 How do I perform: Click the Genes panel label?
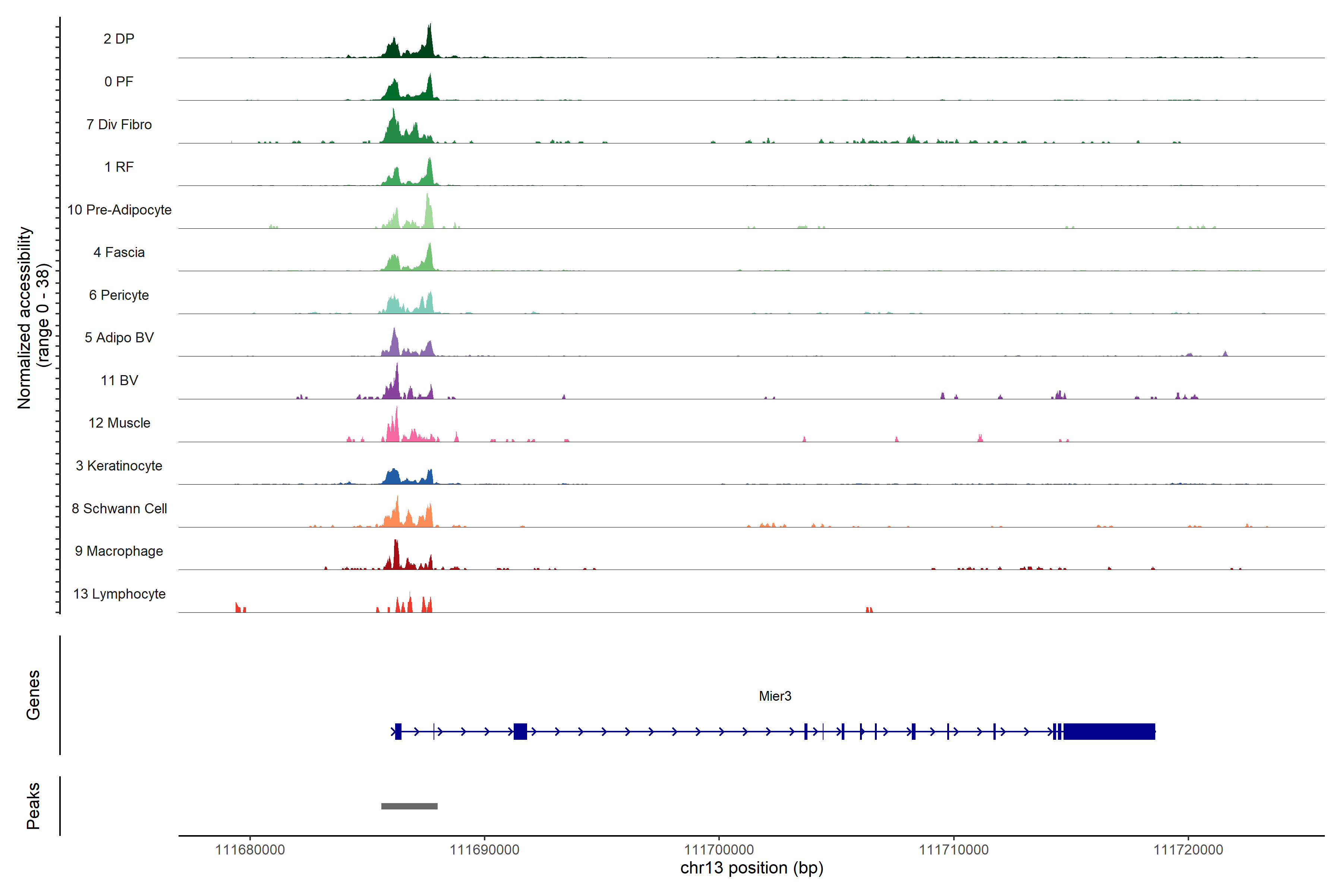(x=33, y=695)
